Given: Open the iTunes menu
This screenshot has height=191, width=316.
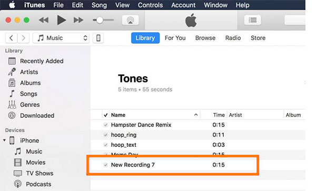Looking at the screenshot, I should (x=34, y=5).
